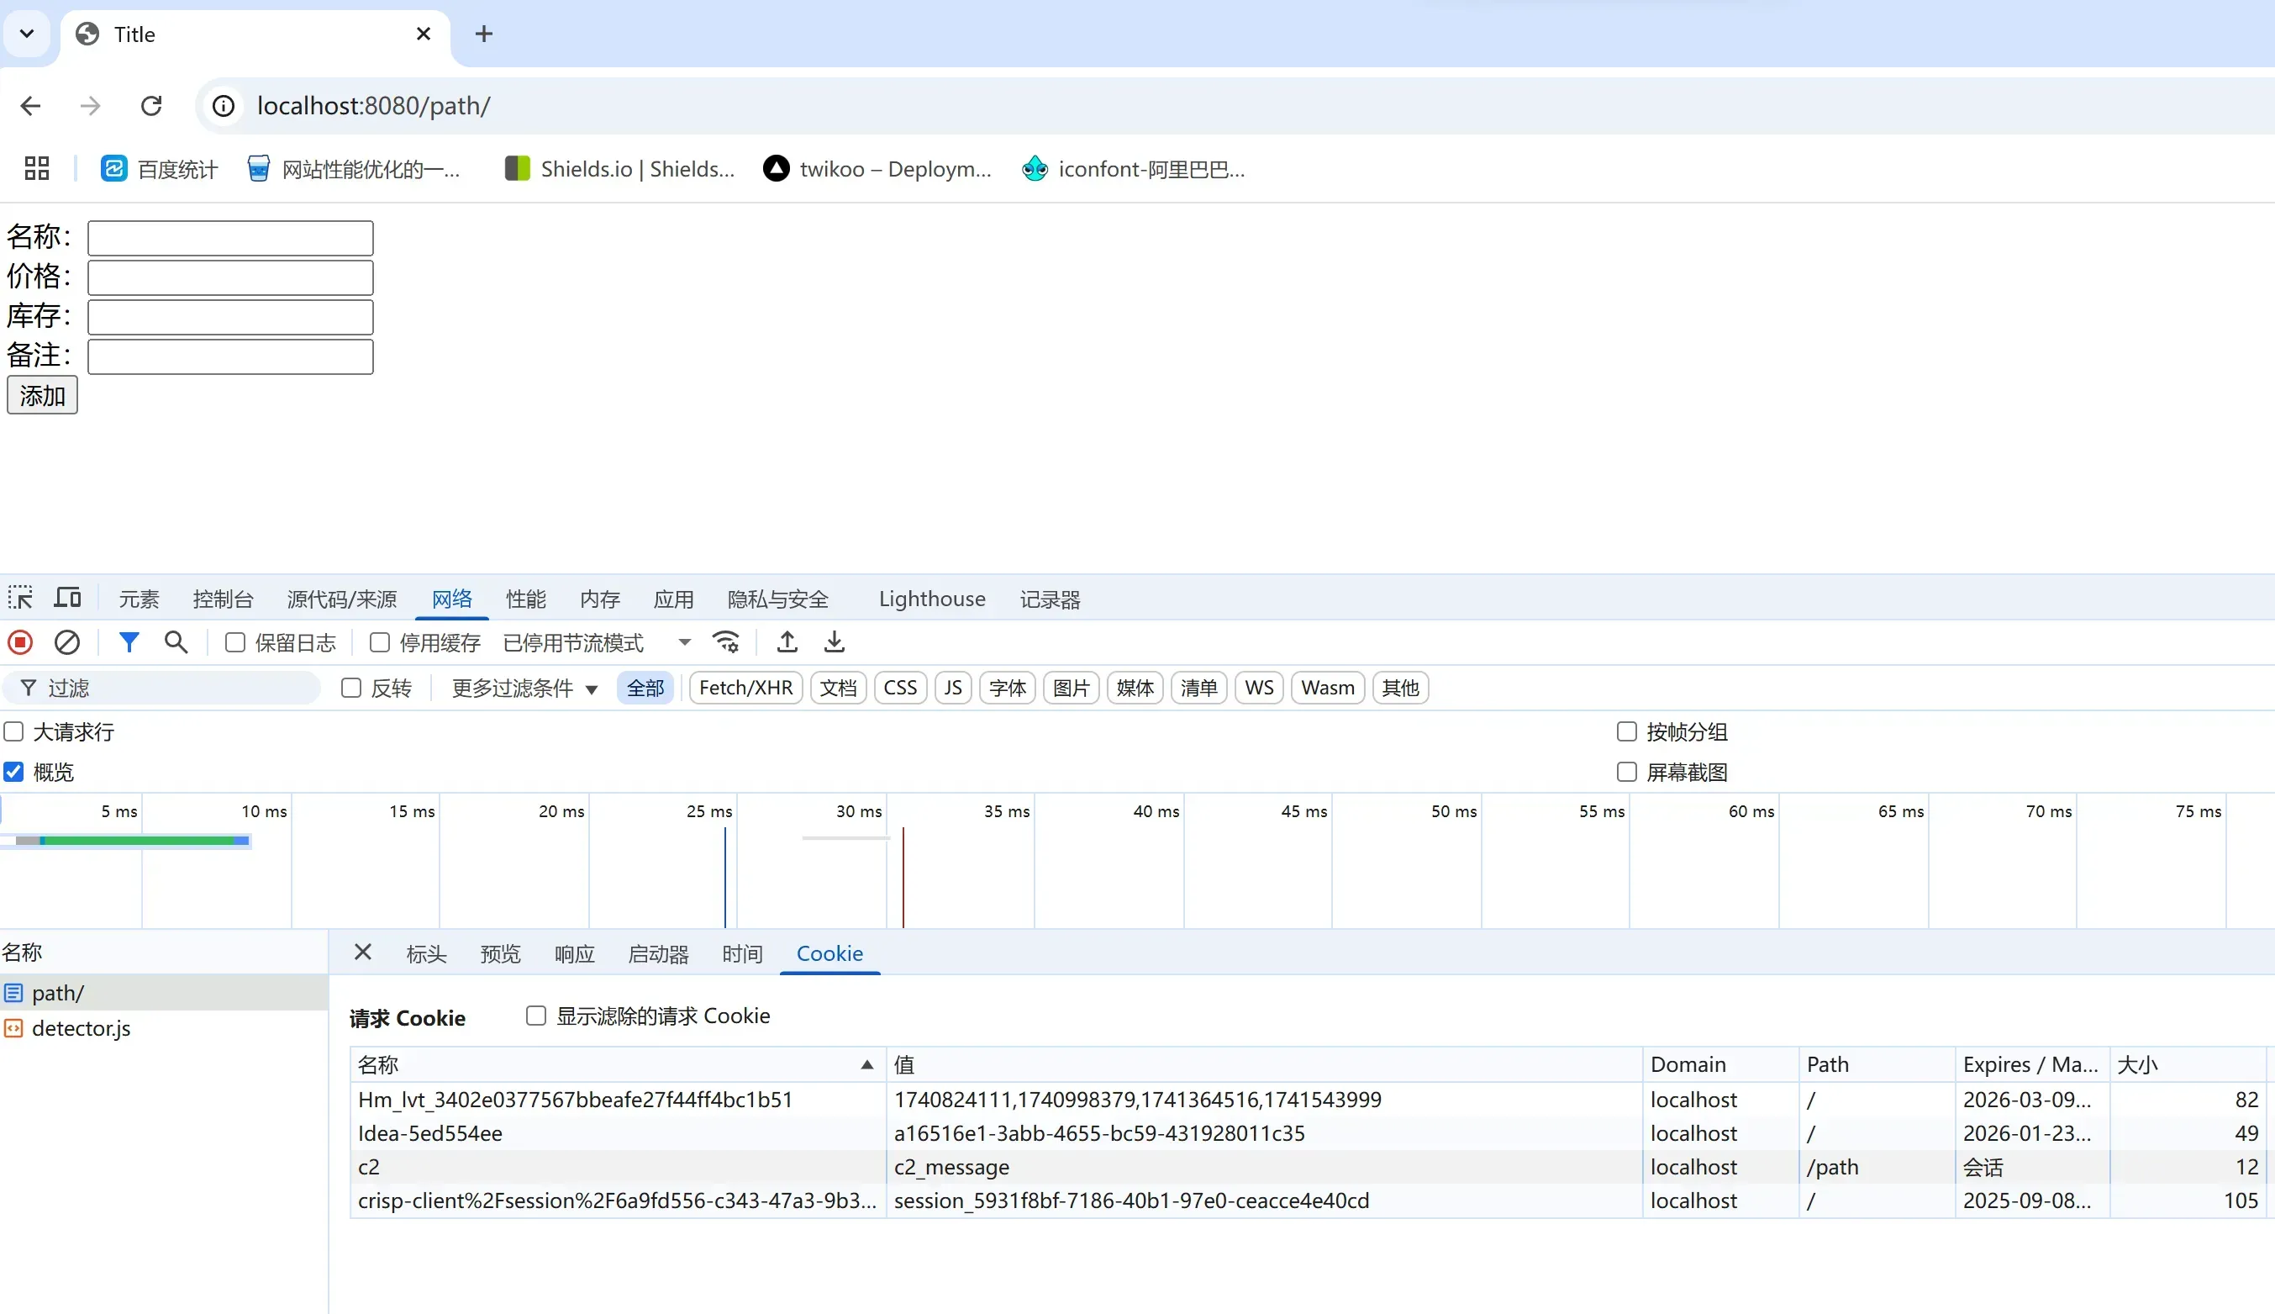Expand the 更多过滤条件 dropdown
Viewport: 2275px width, 1314px height.
click(x=524, y=689)
